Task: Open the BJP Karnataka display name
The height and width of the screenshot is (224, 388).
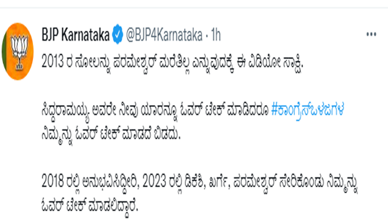Action: (76, 34)
